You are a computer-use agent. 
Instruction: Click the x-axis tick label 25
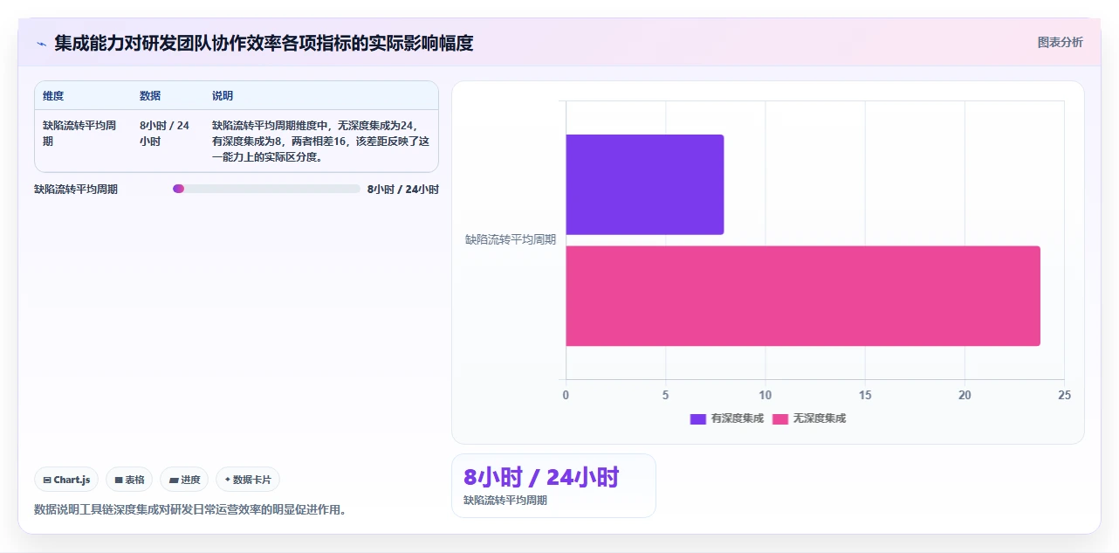(x=1064, y=395)
